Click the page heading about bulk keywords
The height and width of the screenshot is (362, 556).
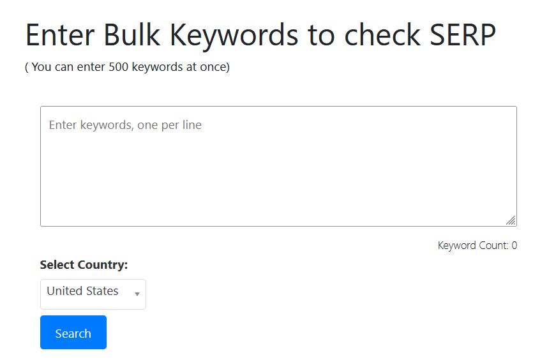coord(260,35)
